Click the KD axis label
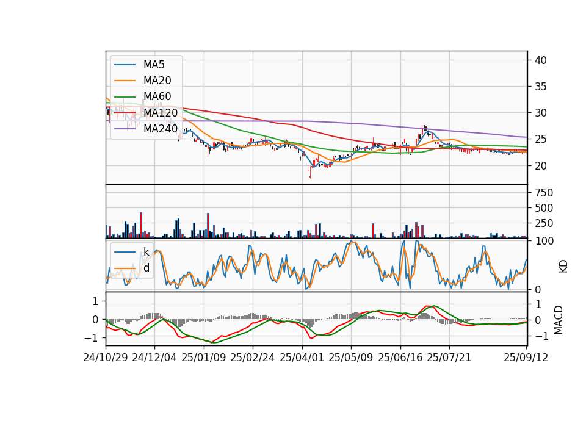Screen dimensions: 586x421 (563, 267)
